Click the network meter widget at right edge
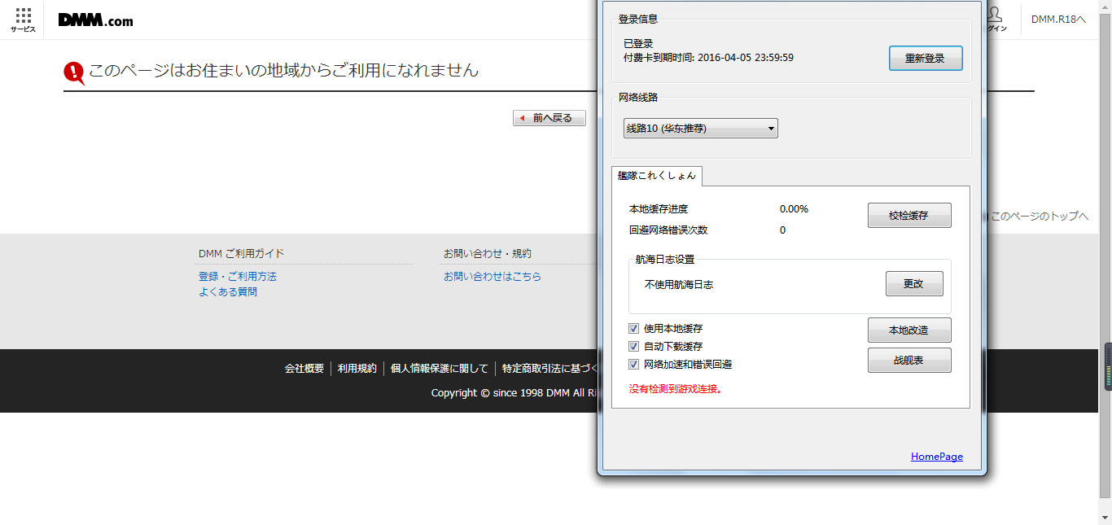 click(x=1107, y=367)
